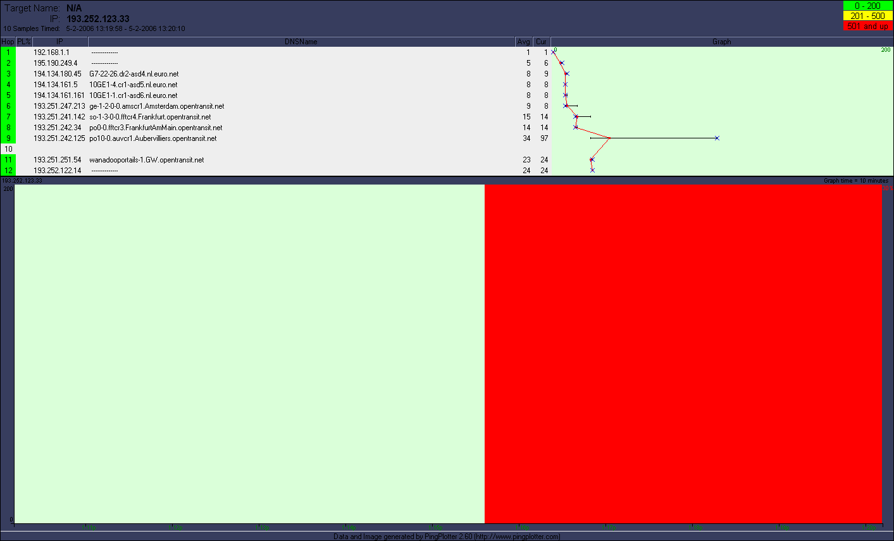Click the red 501 and up legend swatch

tap(867, 26)
